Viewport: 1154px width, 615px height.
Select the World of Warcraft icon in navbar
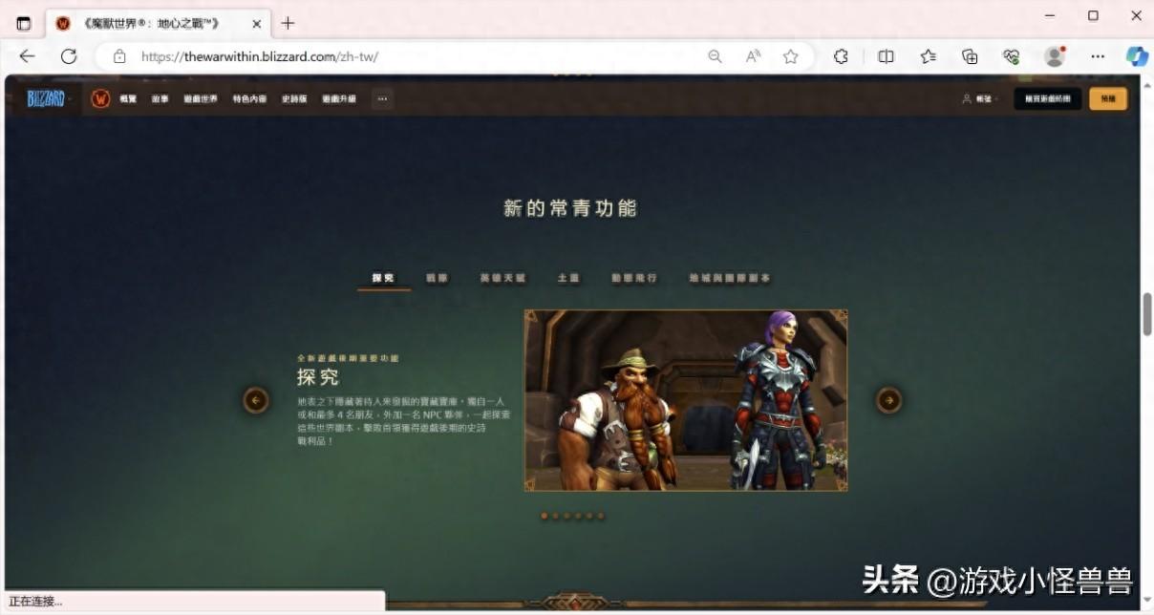click(x=99, y=97)
